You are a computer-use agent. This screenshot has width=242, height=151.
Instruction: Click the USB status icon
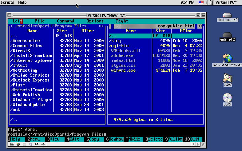click(43, 144)
